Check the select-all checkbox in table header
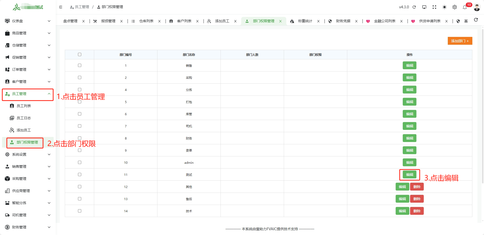This screenshot has height=235, width=484. (x=79, y=54)
